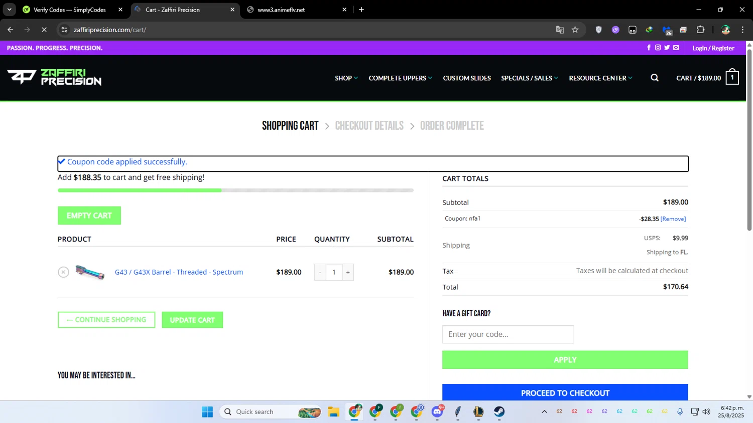Click the G43 barrel thumbnail image

click(90, 272)
